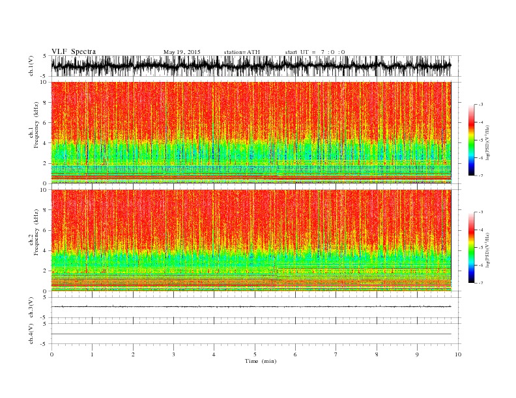Click the "-7" label on ch.2 color bar
The width and height of the screenshot is (516, 398).
click(481, 283)
